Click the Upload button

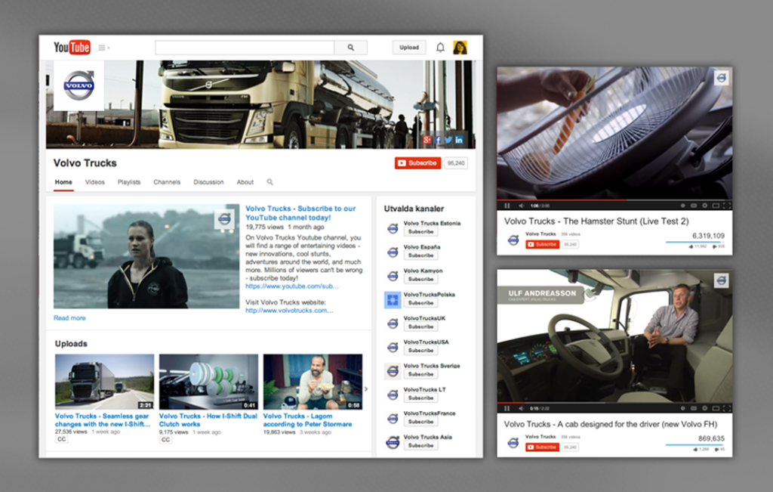pyautogui.click(x=409, y=48)
